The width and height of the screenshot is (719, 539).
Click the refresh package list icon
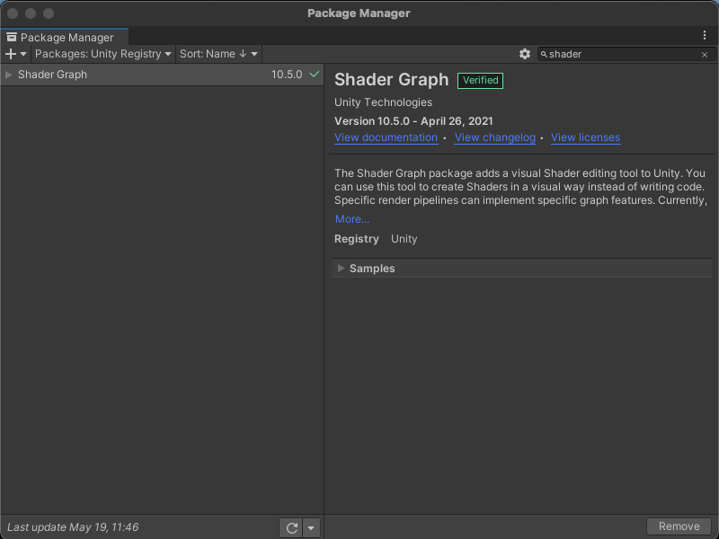[291, 527]
